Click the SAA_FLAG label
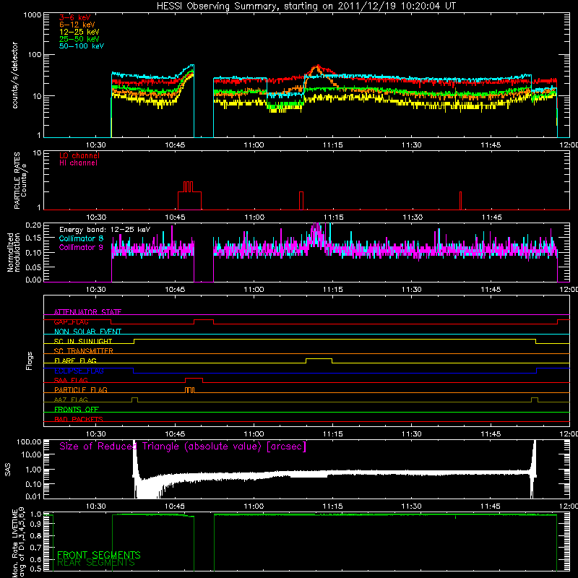The height and width of the screenshot is (578, 578). [71, 380]
